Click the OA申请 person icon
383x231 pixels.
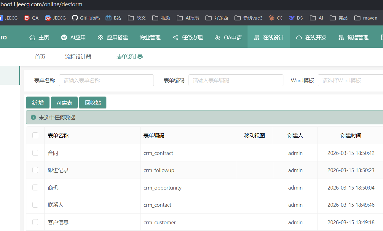tap(218, 38)
